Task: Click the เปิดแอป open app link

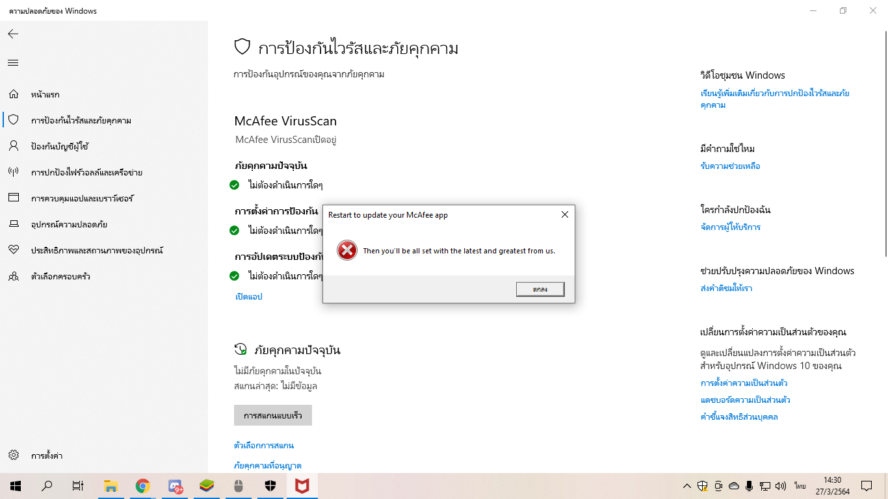Action: point(248,296)
